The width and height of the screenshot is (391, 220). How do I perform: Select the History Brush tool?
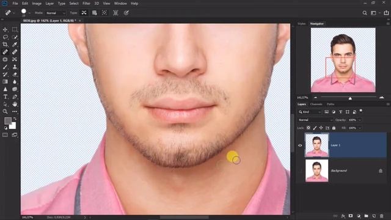pyautogui.click(x=5, y=75)
